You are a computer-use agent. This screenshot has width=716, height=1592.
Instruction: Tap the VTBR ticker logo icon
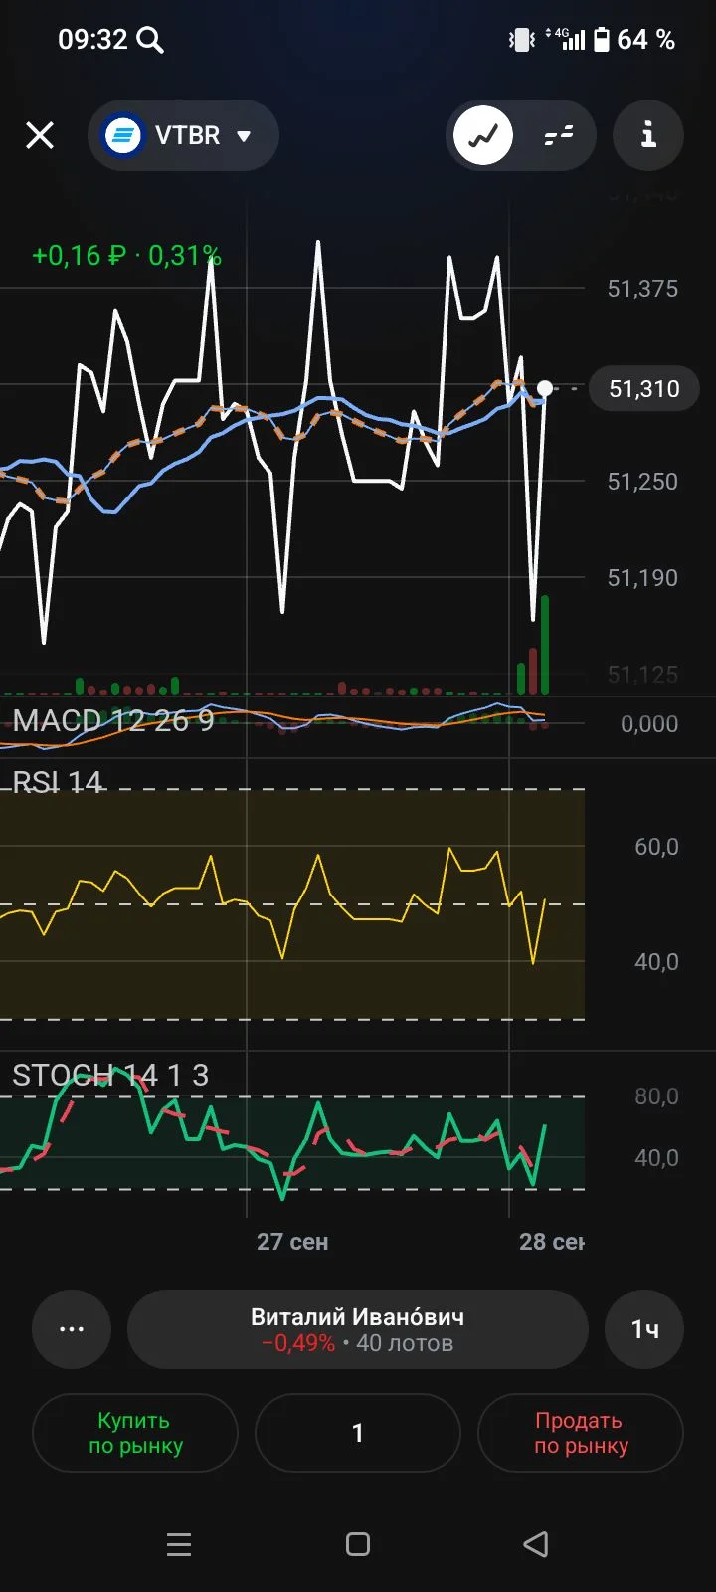(x=123, y=135)
